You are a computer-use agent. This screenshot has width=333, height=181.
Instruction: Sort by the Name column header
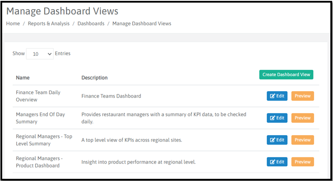pos(23,78)
